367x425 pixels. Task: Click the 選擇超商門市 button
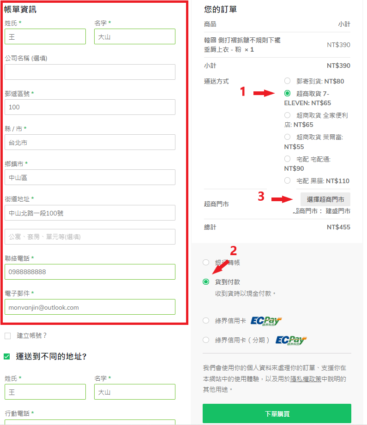[x=325, y=199]
